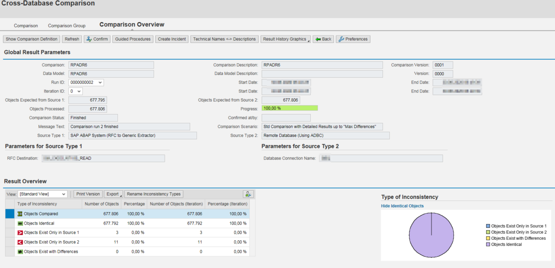Expand the Iteration ID dropdown
Image resolution: width=555 pixels, height=268 pixels.
80,91
